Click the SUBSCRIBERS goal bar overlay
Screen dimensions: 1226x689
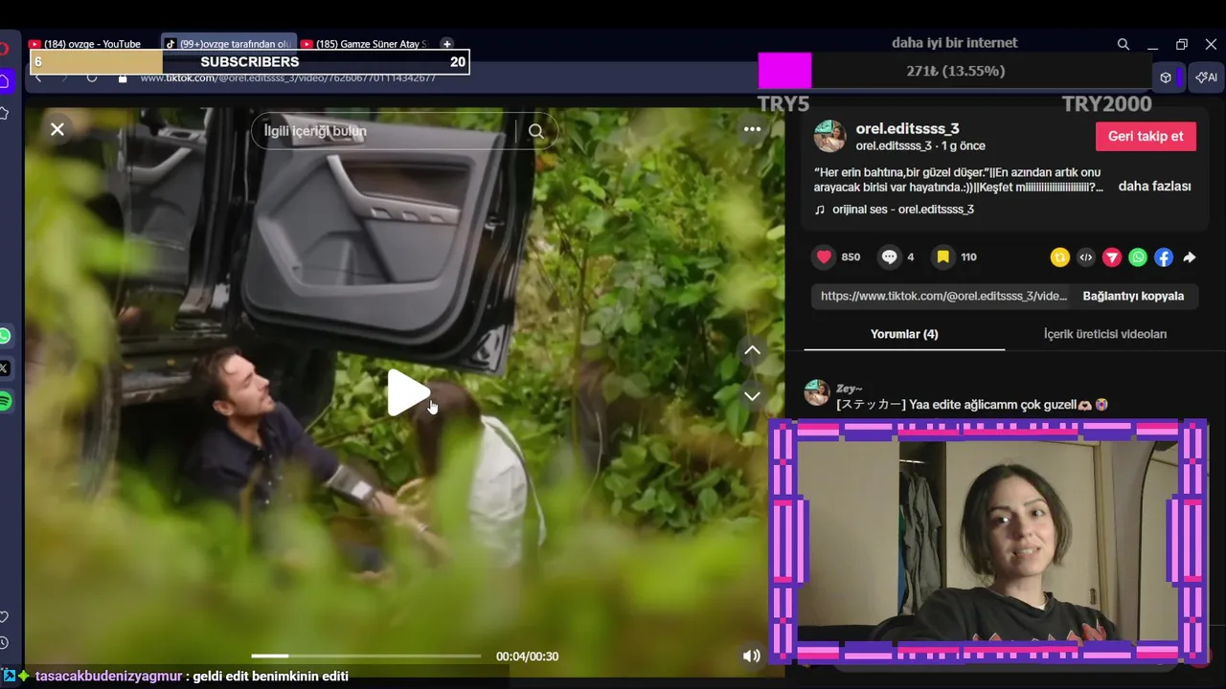point(250,61)
